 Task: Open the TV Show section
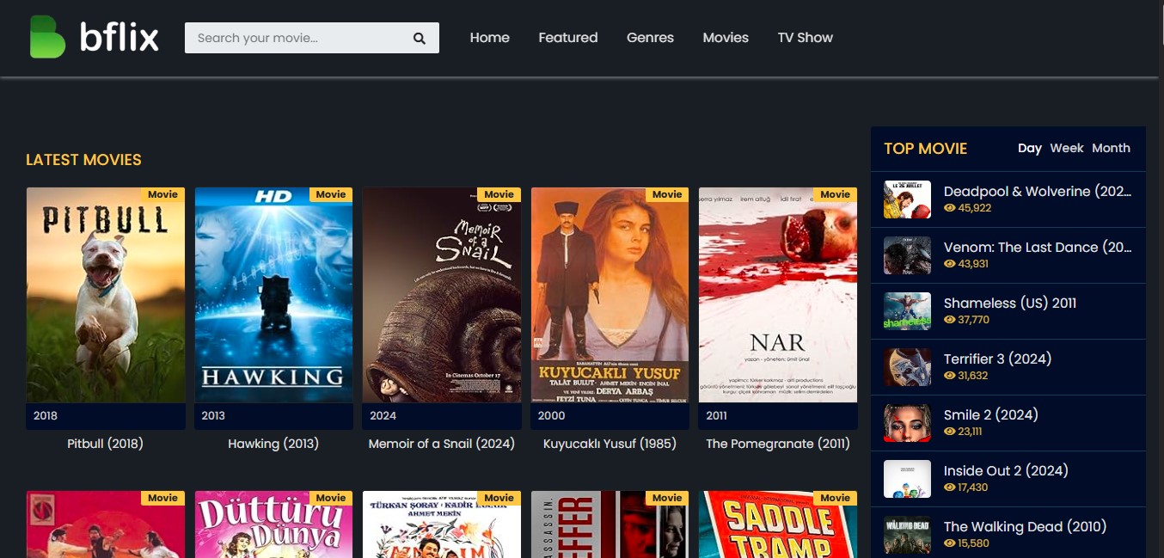point(805,38)
